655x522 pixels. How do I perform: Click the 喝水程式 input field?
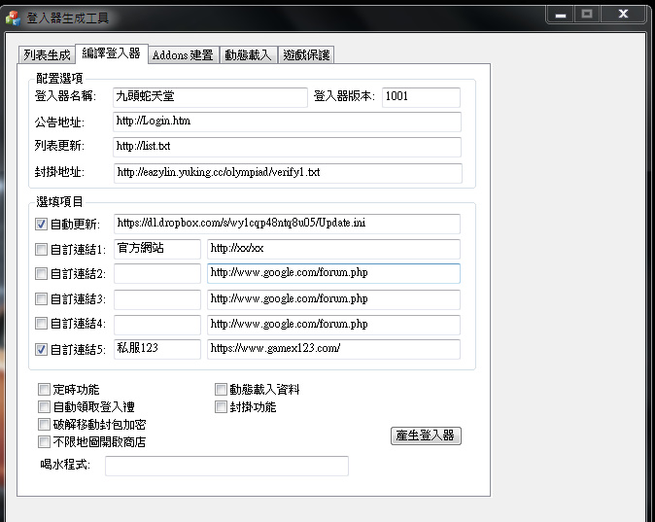(x=226, y=466)
